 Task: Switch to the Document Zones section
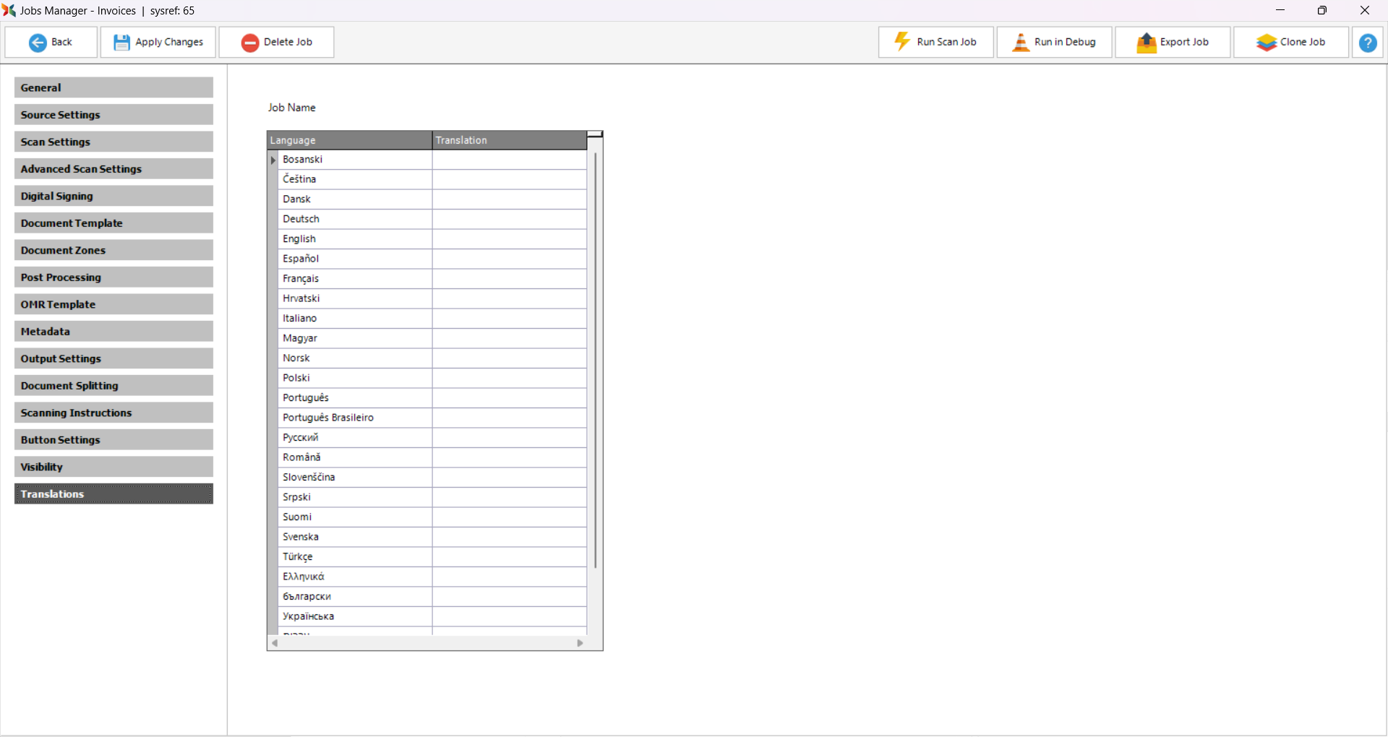click(113, 250)
